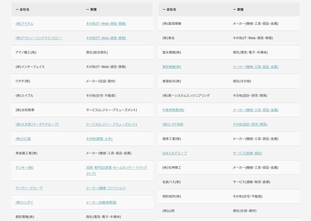Click the サンラリーグループ link
The image size is (311, 221).
point(29,188)
